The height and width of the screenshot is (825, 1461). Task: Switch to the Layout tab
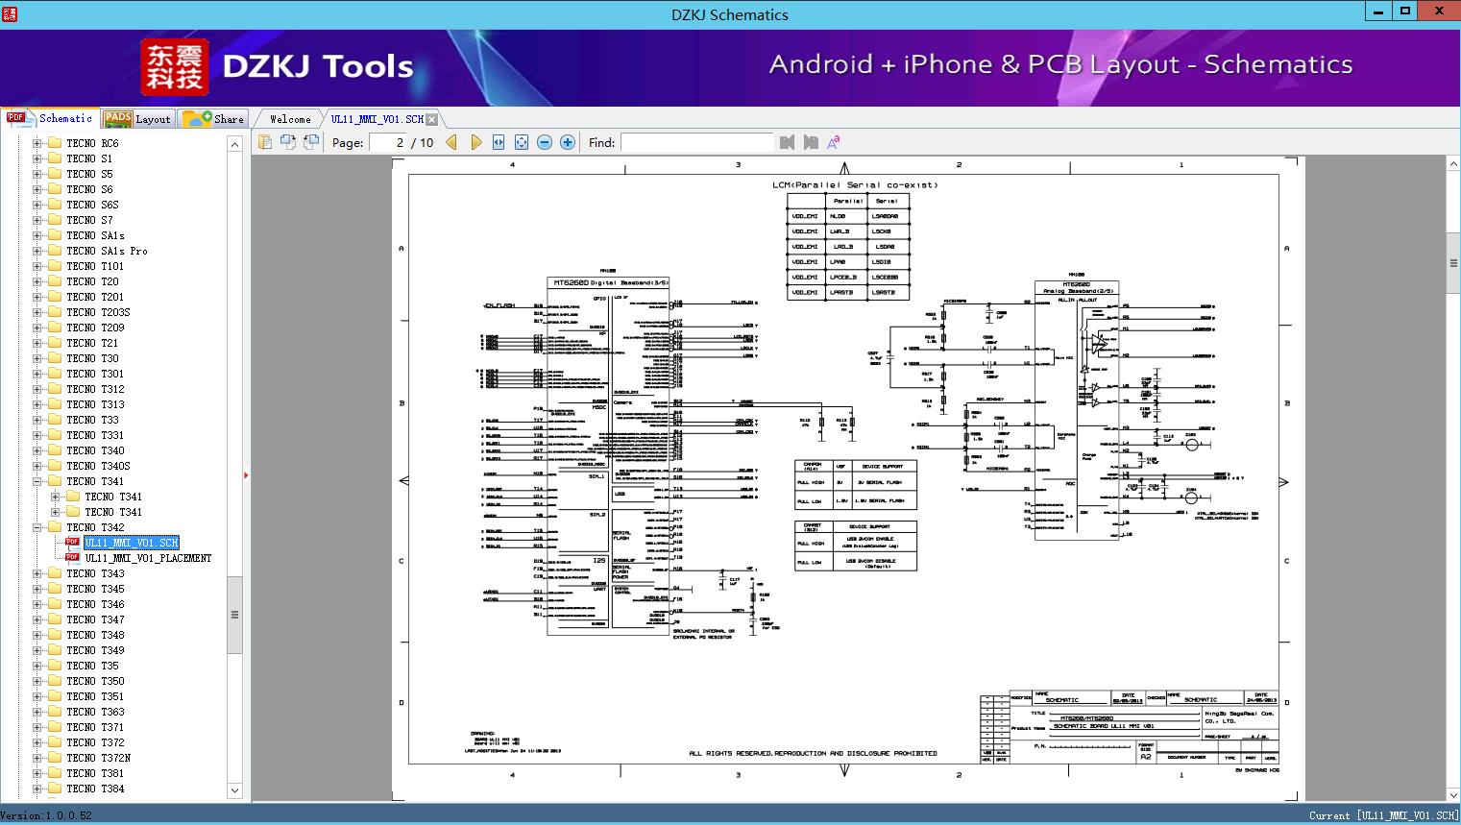click(137, 119)
